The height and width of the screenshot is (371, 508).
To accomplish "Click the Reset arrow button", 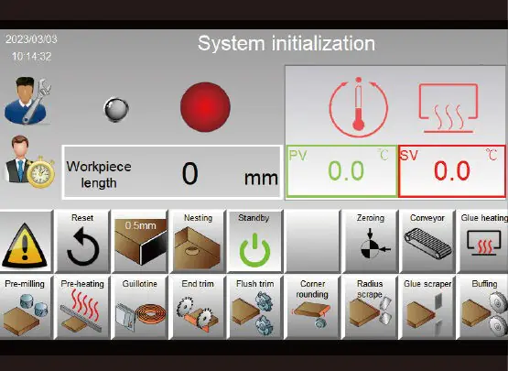I will 82,241.
